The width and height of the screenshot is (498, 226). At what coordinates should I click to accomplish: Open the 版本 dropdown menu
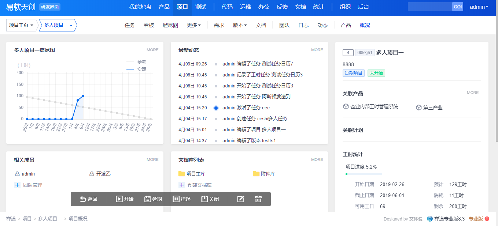tap(240, 25)
